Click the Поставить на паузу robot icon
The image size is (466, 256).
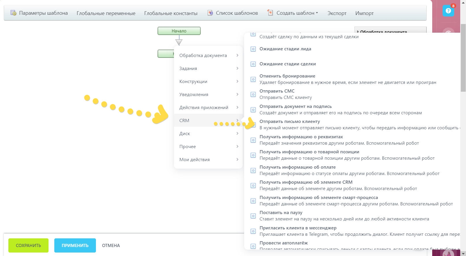point(253,216)
